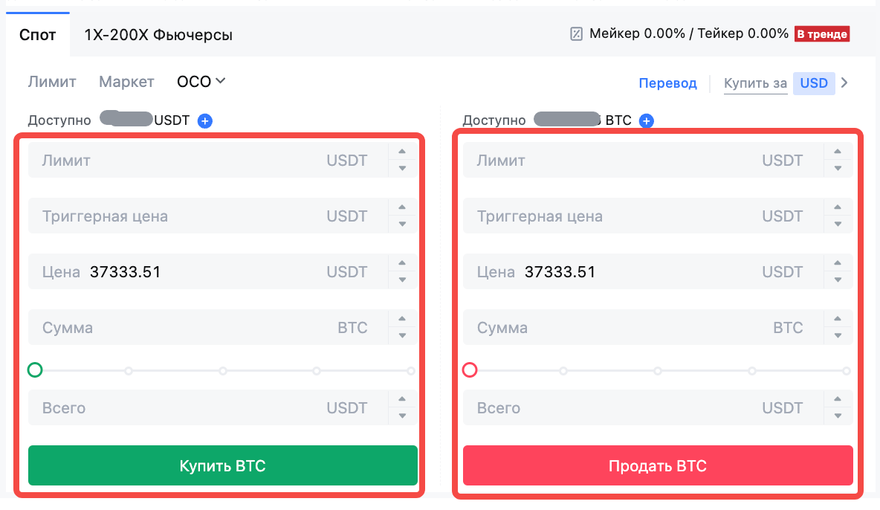Click the plus icon next to available BTC
This screenshot has width=880, height=510.
[647, 120]
